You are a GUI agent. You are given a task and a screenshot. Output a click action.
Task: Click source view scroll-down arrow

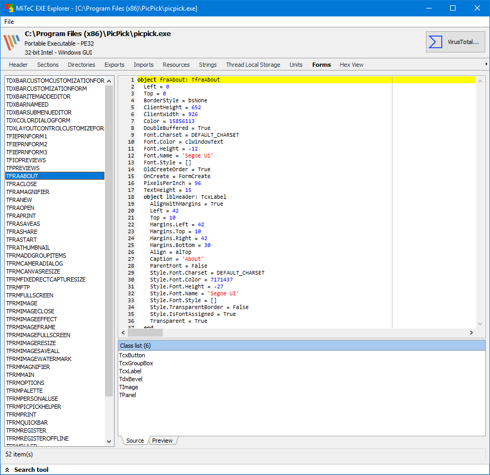480,324
